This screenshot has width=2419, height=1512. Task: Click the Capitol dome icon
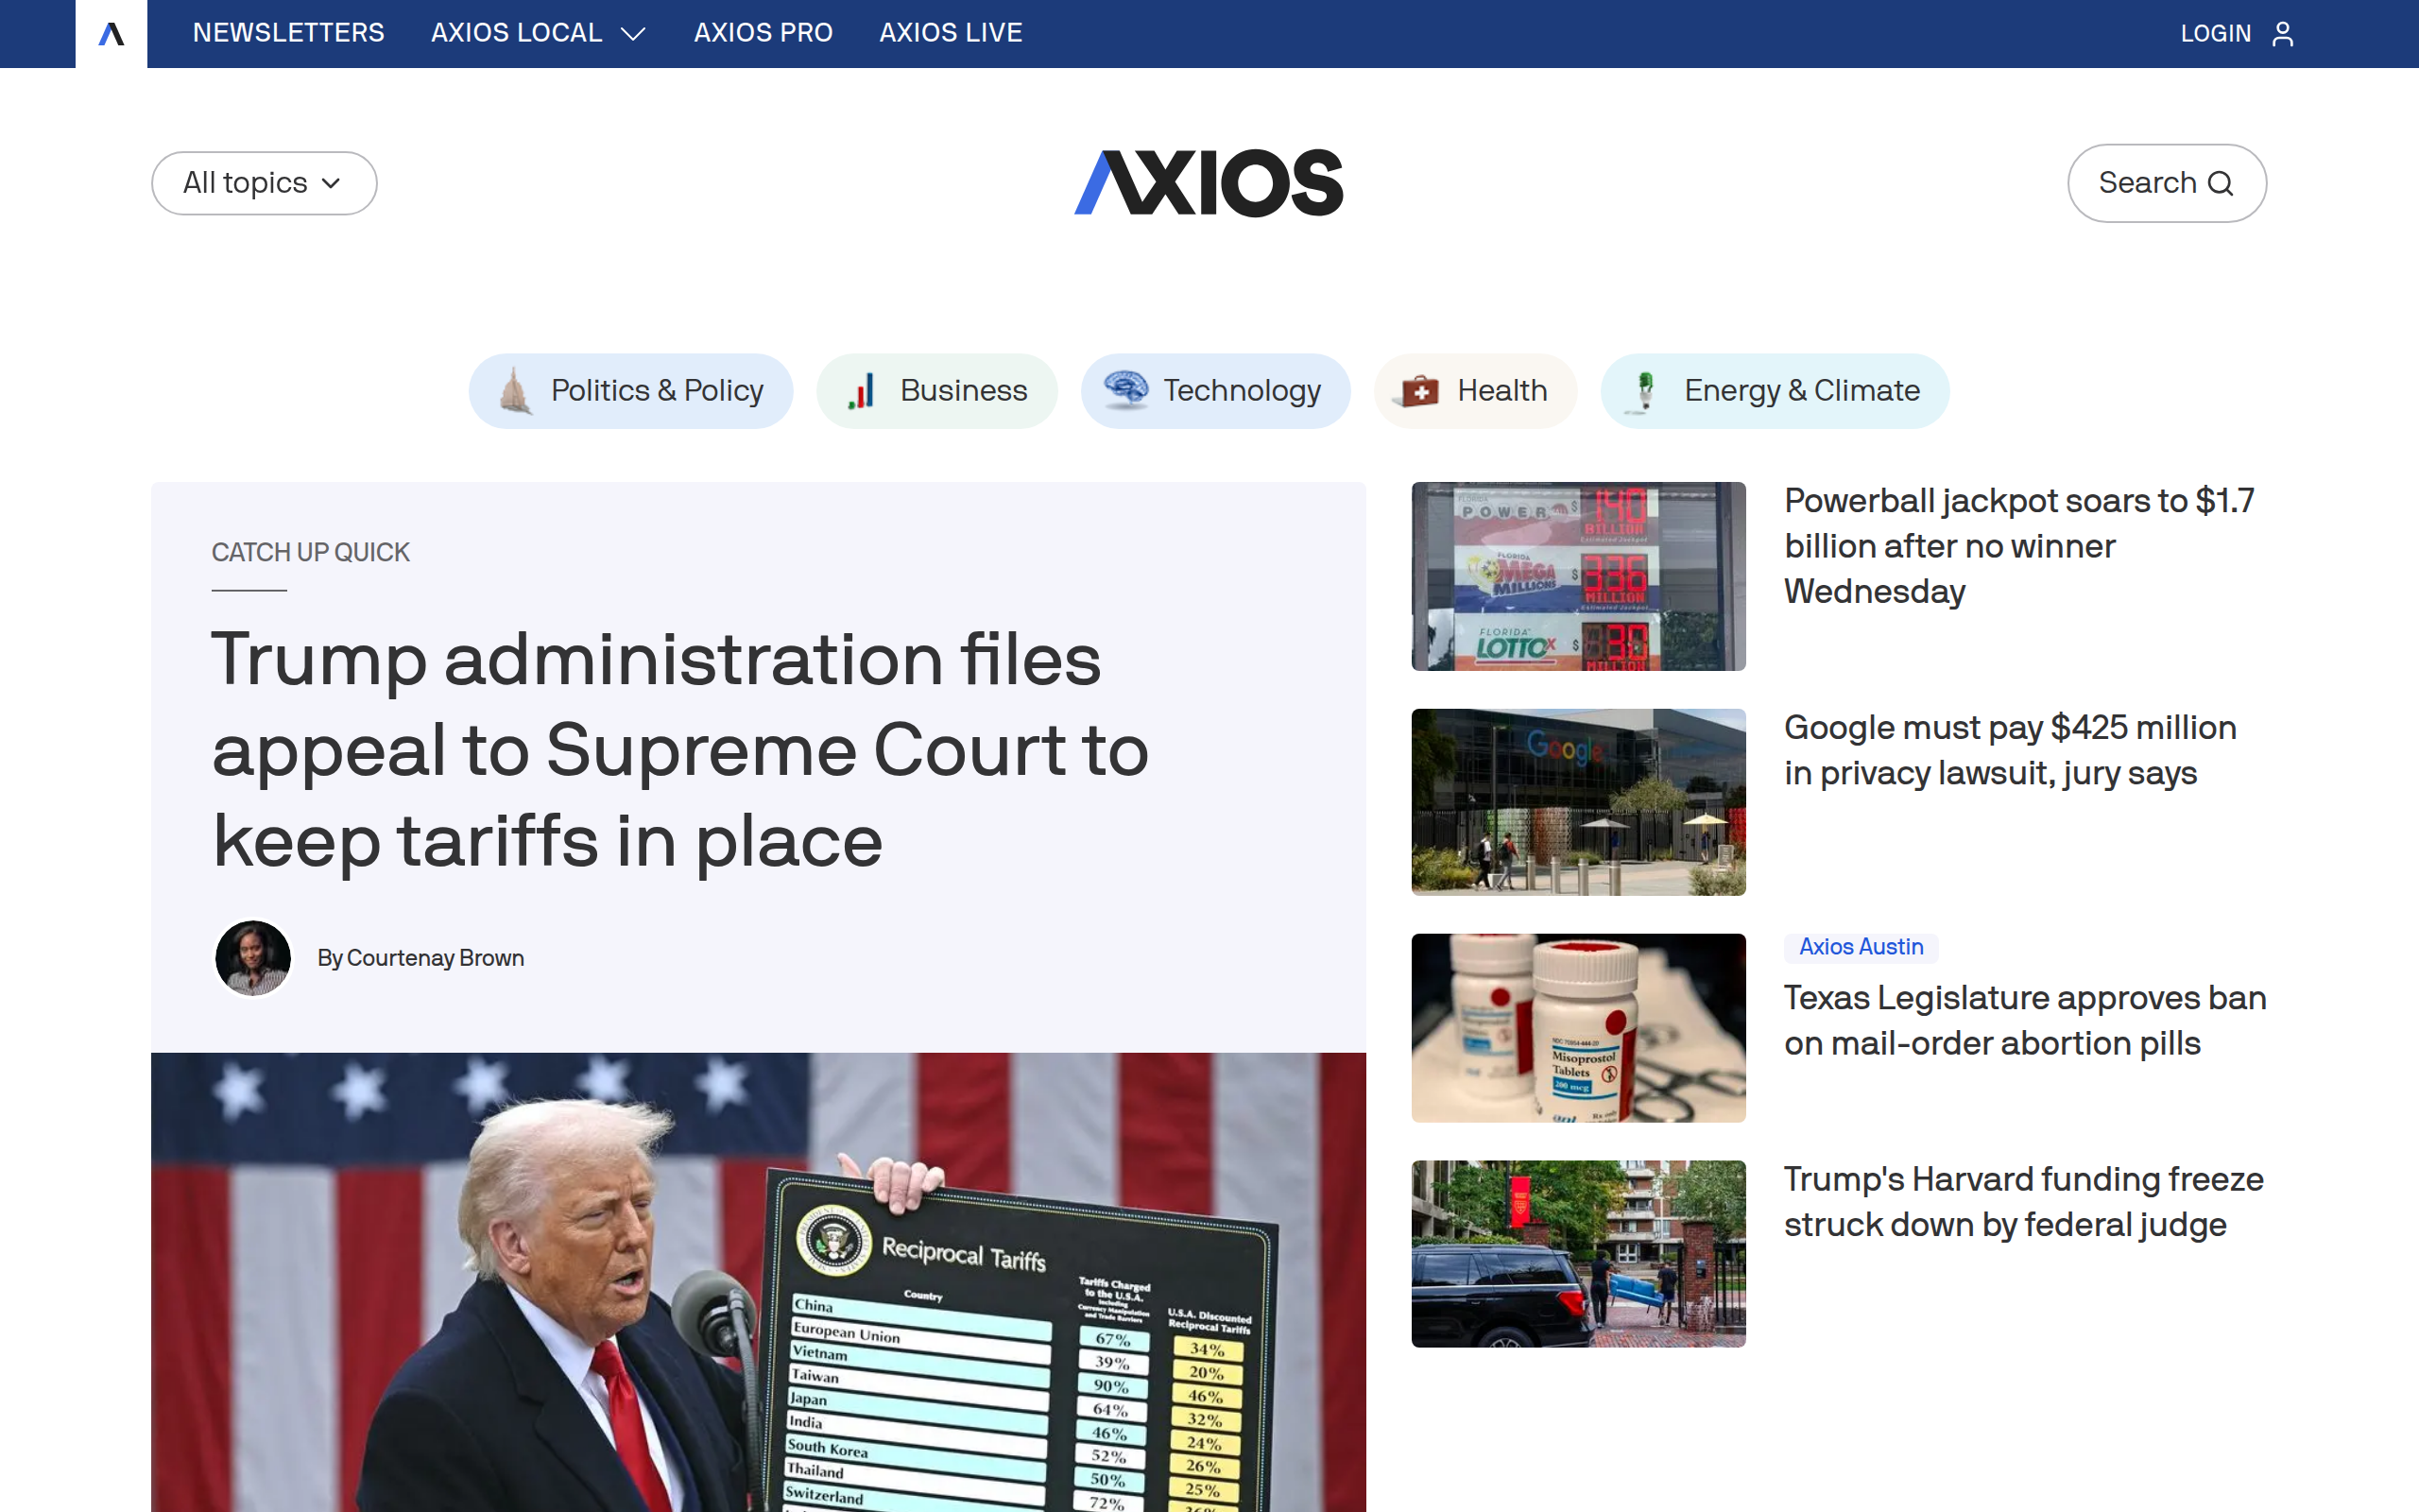tap(516, 390)
